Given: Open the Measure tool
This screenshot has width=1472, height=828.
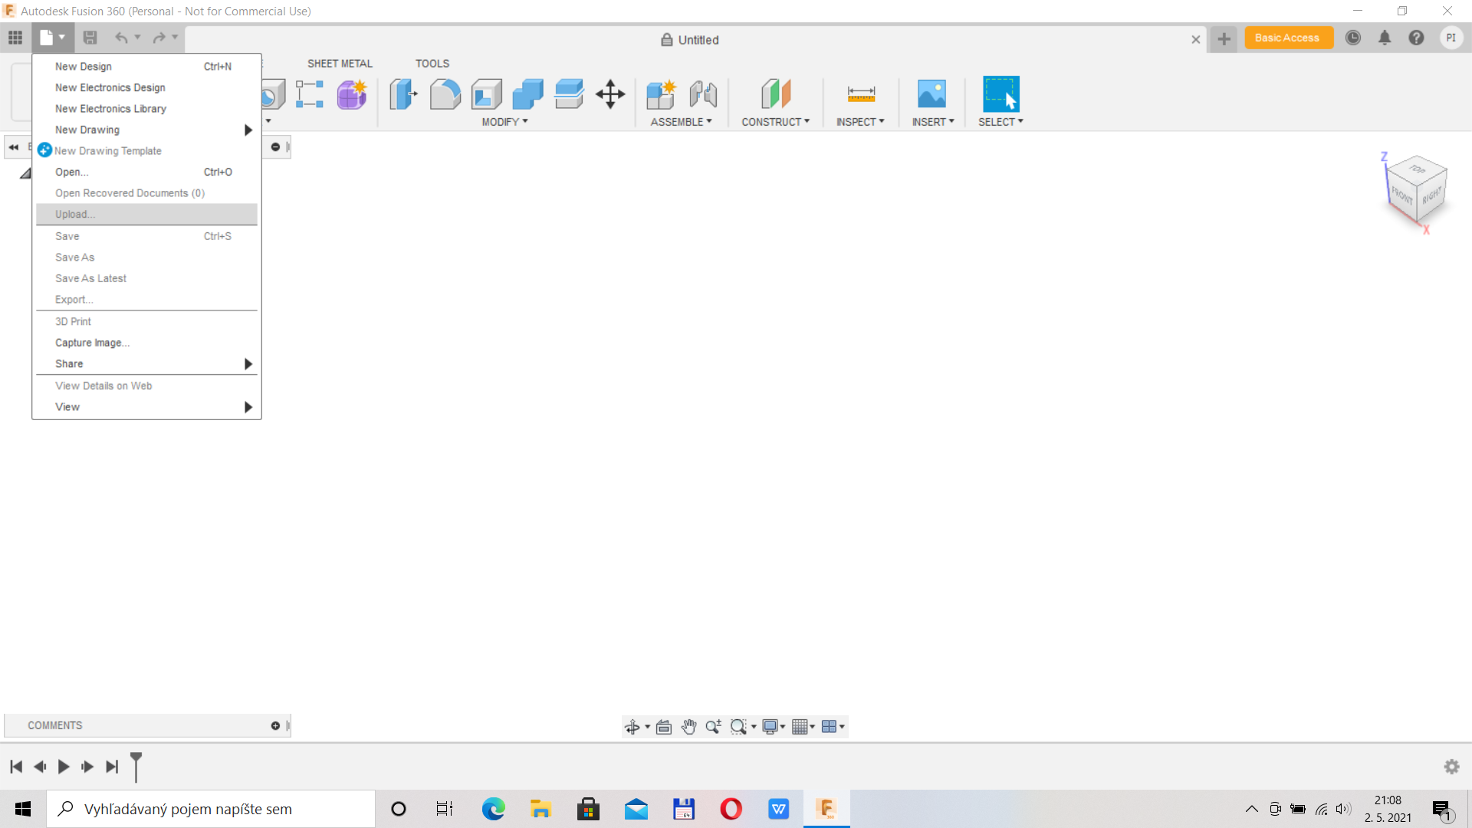Looking at the screenshot, I should [861, 94].
